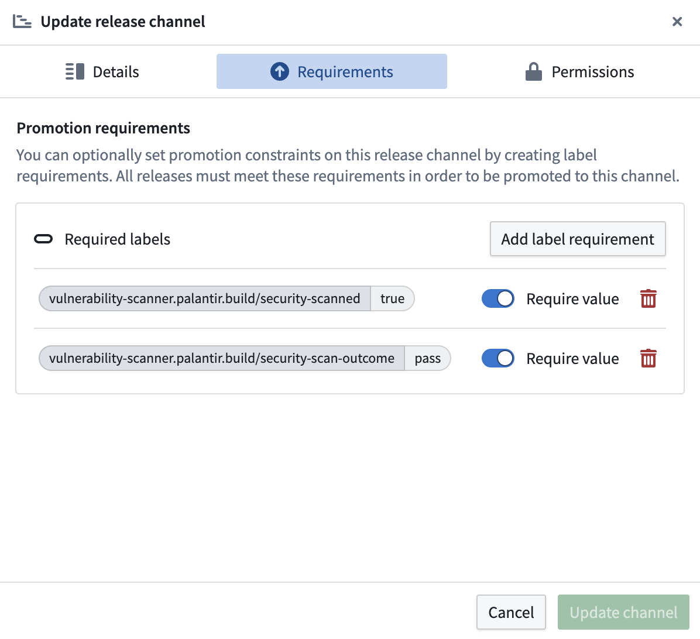Click Add label requirement button

tap(578, 239)
